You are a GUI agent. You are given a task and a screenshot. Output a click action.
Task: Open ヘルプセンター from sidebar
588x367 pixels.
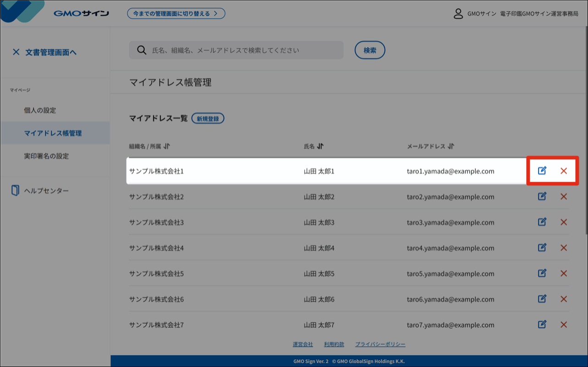[x=46, y=190]
